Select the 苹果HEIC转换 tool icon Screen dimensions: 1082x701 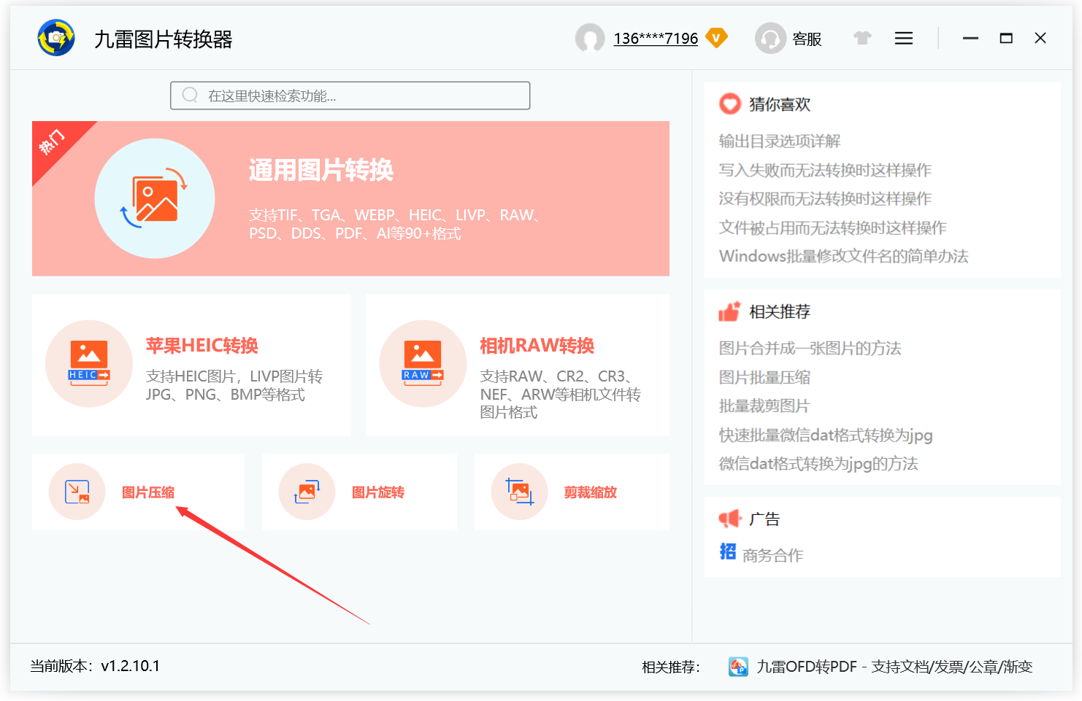click(x=89, y=363)
